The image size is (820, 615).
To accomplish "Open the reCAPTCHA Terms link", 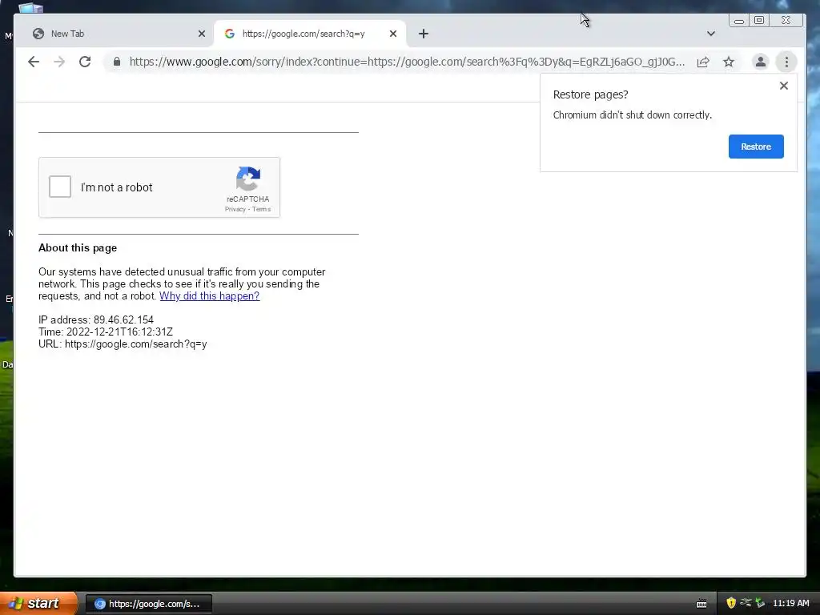I will [x=262, y=209].
